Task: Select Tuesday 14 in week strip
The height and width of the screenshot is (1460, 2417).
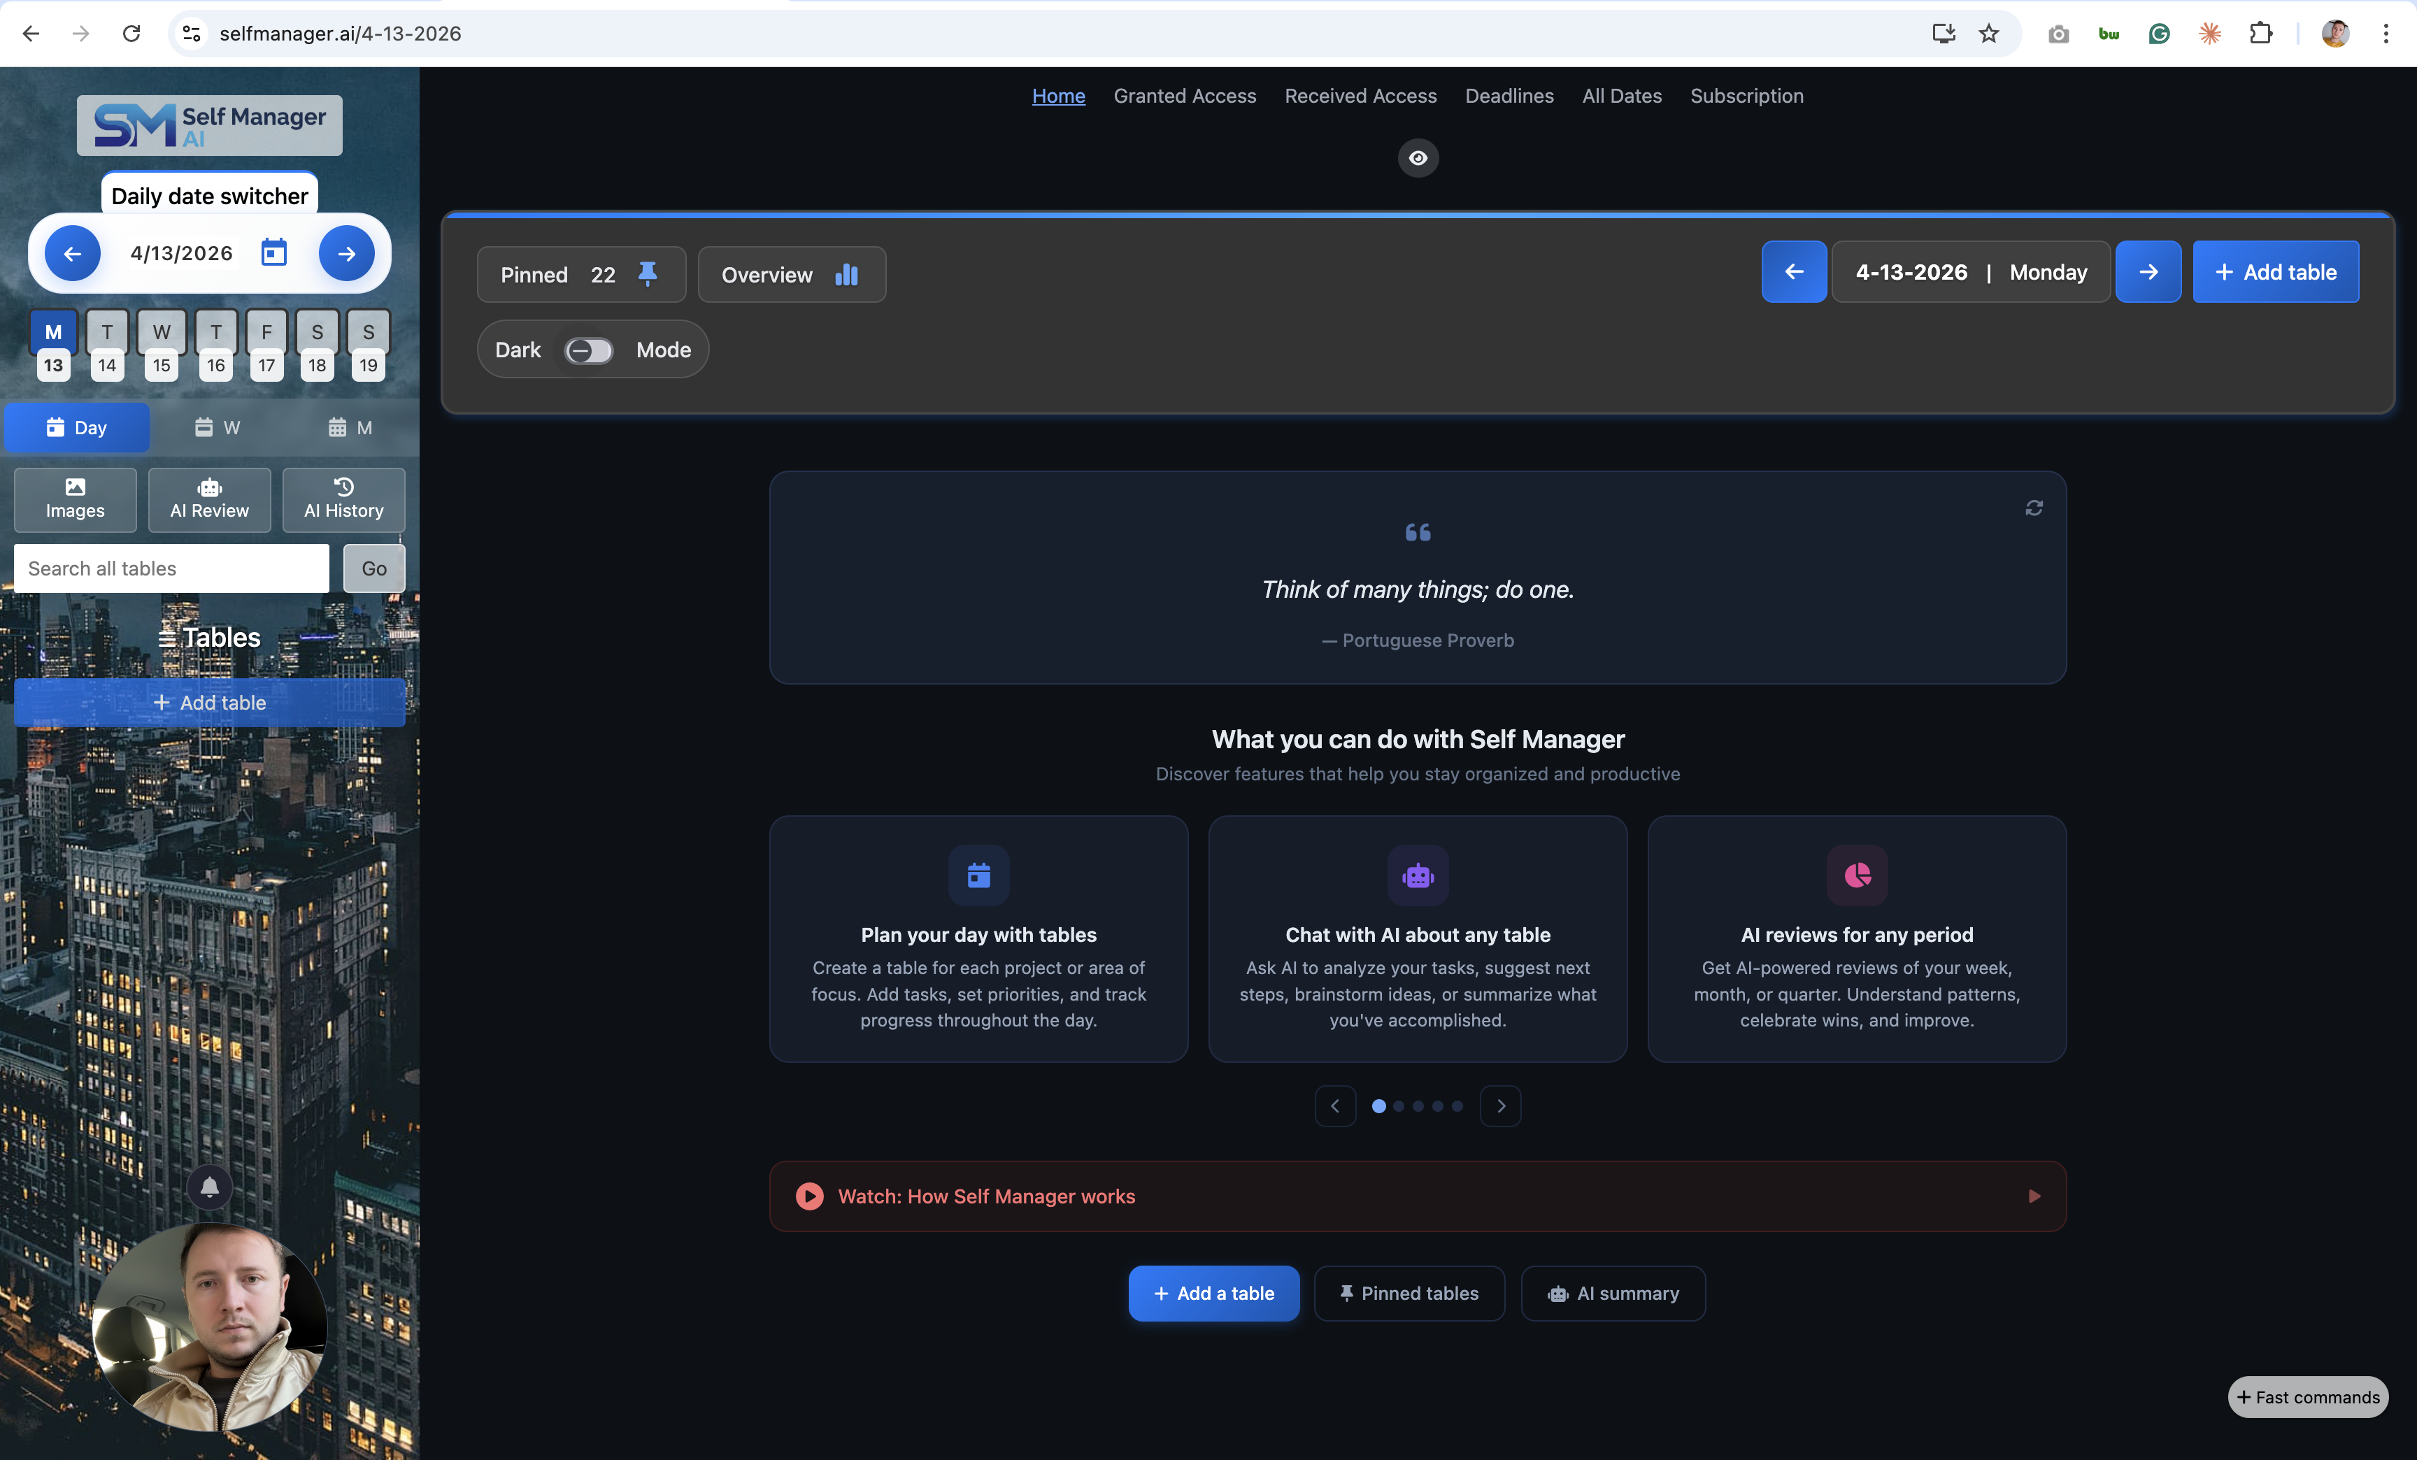Action: pyautogui.click(x=107, y=347)
